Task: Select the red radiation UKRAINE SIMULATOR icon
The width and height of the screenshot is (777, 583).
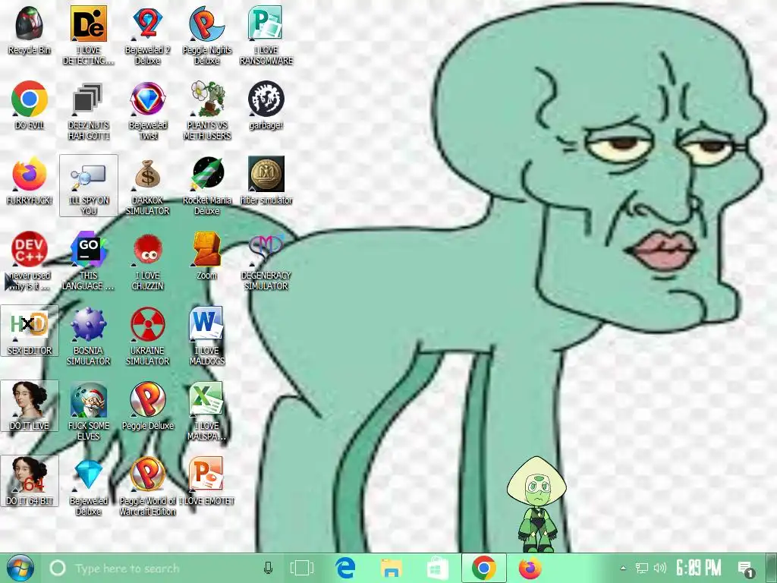Action: [x=148, y=325]
